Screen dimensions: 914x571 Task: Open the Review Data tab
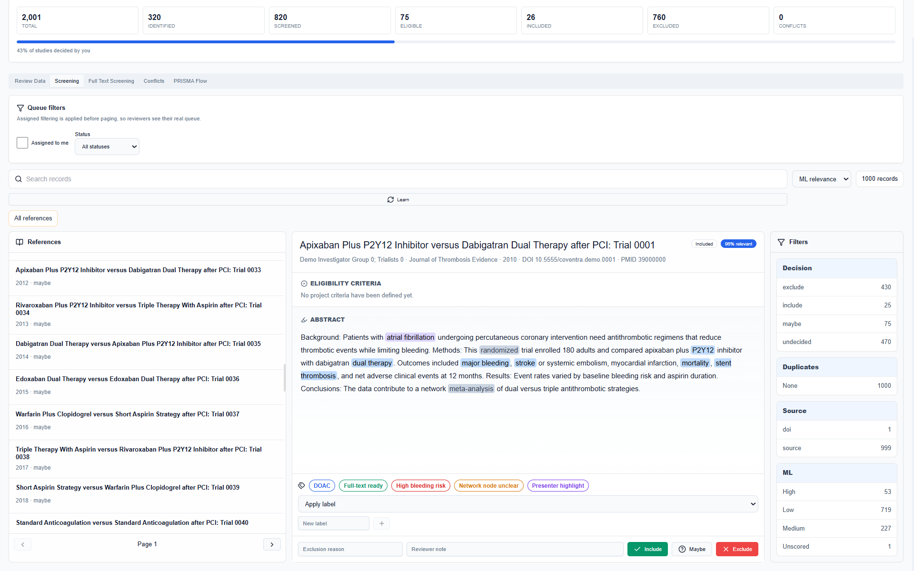click(30, 81)
